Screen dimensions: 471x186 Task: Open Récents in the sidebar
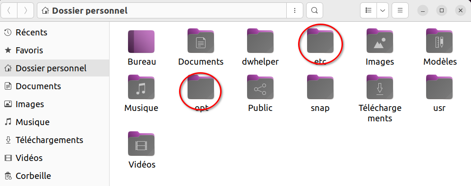click(x=55, y=32)
